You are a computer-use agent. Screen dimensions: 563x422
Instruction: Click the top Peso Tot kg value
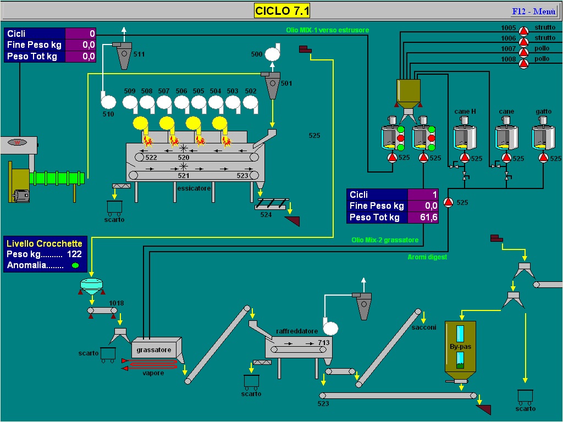(80, 57)
